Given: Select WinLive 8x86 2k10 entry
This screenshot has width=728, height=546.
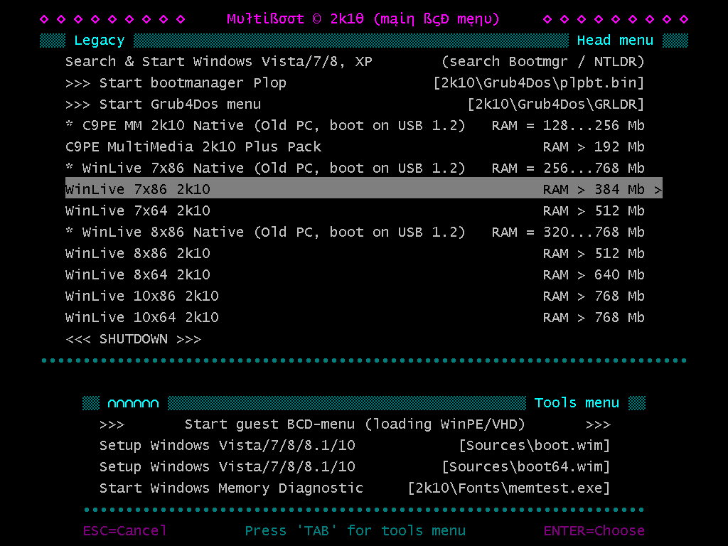Looking at the screenshot, I should [x=355, y=254].
